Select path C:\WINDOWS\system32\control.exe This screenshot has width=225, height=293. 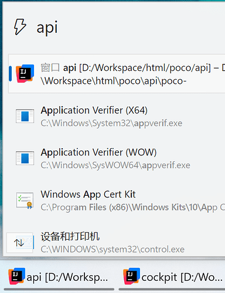coord(112,250)
